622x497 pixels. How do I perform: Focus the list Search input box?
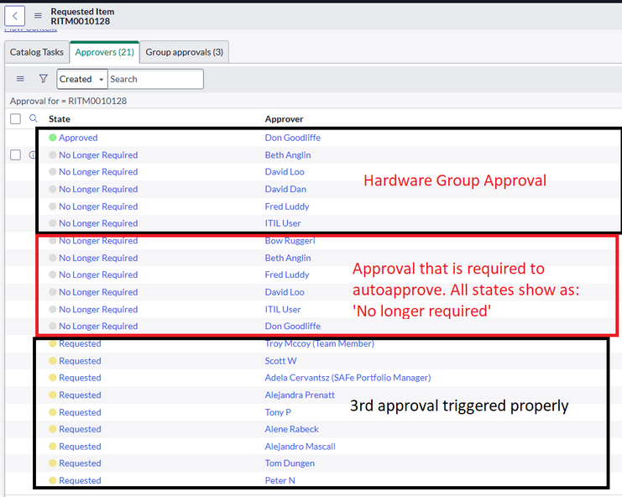tap(155, 79)
